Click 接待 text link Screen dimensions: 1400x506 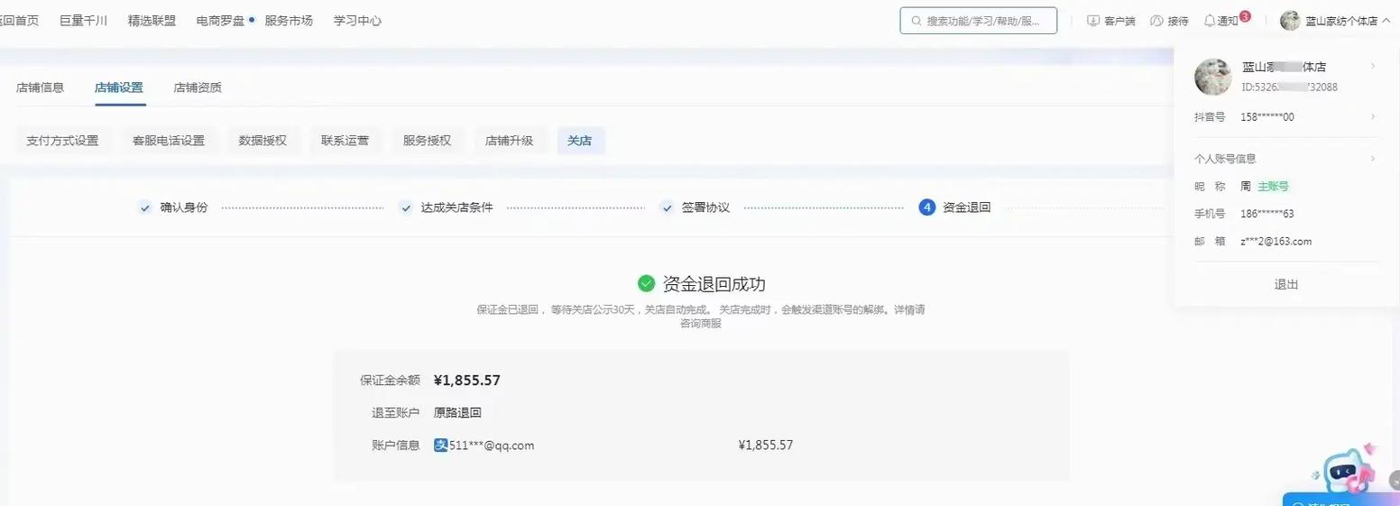click(x=1178, y=21)
